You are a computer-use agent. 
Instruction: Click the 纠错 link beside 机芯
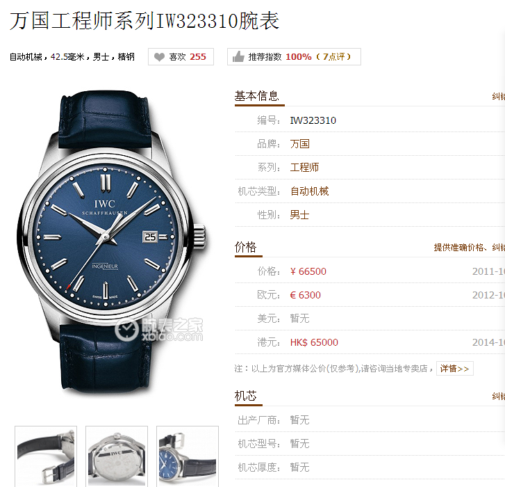(x=498, y=396)
